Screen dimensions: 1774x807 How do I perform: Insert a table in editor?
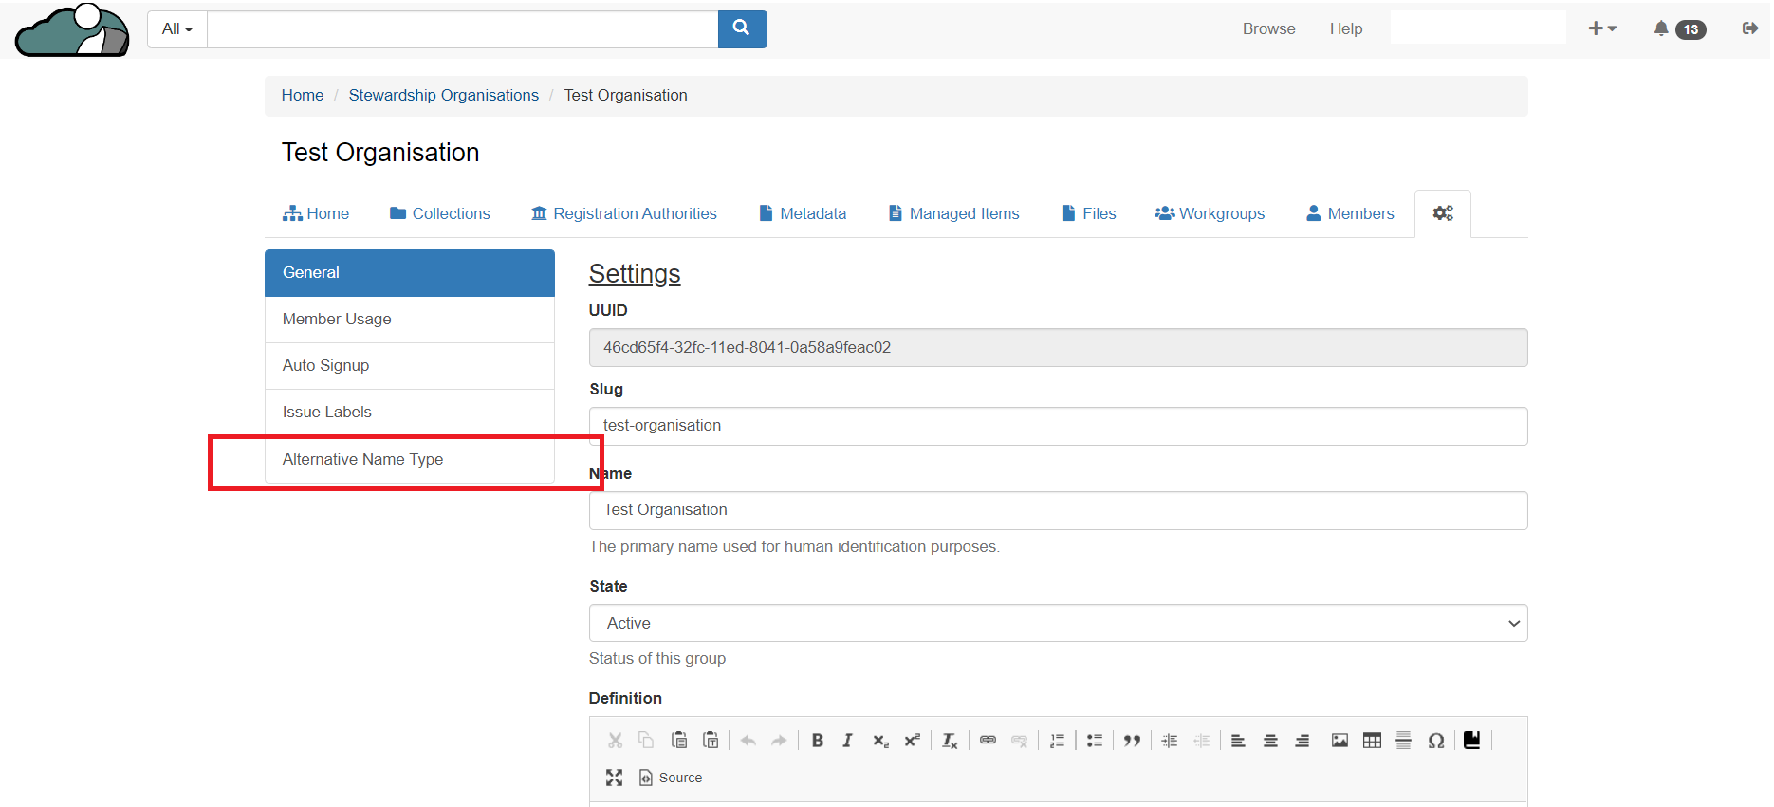pyautogui.click(x=1372, y=741)
